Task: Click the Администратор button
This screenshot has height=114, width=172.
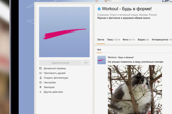Action: click(x=60, y=63)
